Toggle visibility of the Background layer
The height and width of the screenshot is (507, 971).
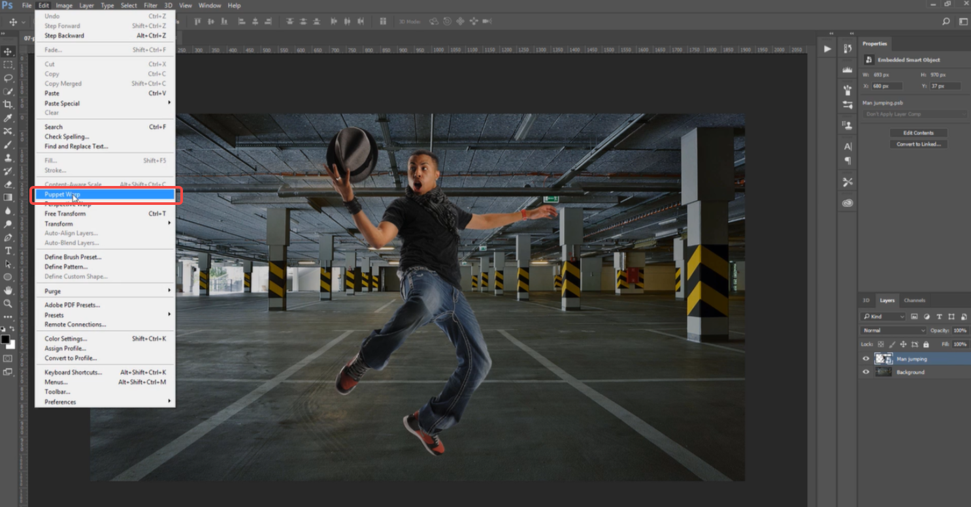(x=866, y=372)
